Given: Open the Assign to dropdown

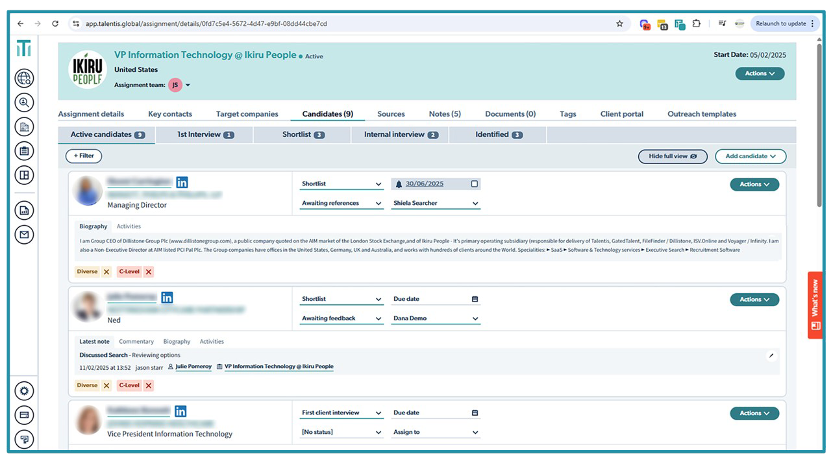Looking at the screenshot, I should click(436, 432).
